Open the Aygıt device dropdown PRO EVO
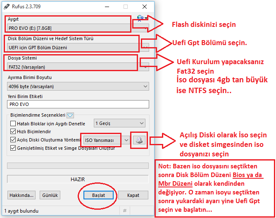The width and height of the screenshot is (276, 218). coord(78,28)
